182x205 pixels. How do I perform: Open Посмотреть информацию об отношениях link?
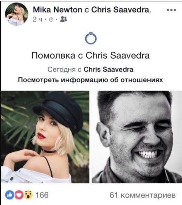(90, 80)
